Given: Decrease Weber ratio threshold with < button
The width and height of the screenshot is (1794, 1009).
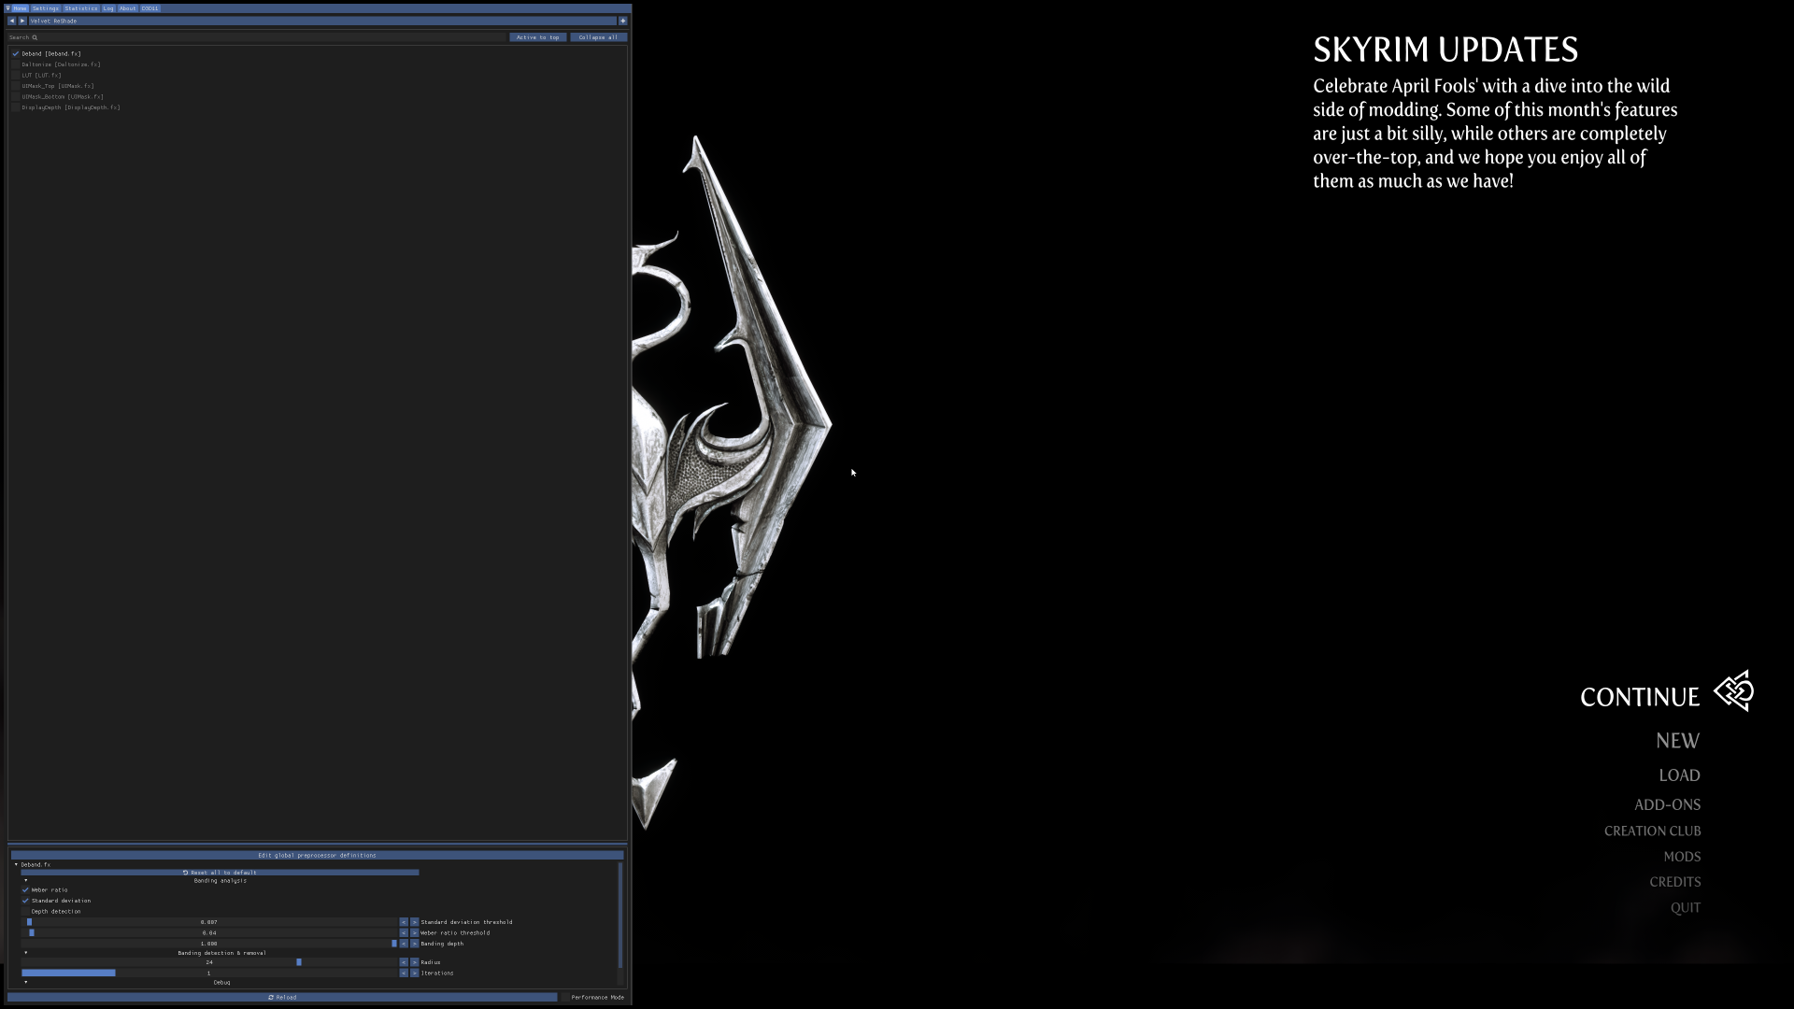Looking at the screenshot, I should [404, 932].
